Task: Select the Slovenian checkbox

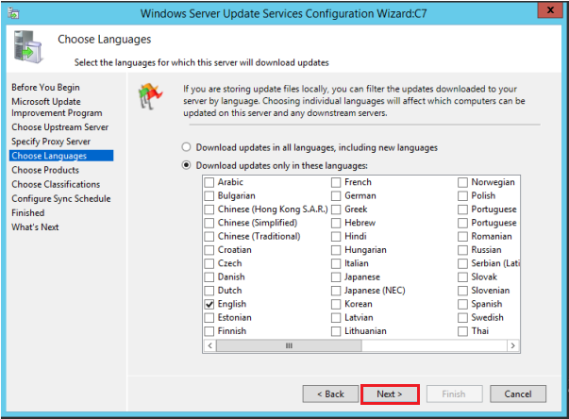Action: (462, 291)
